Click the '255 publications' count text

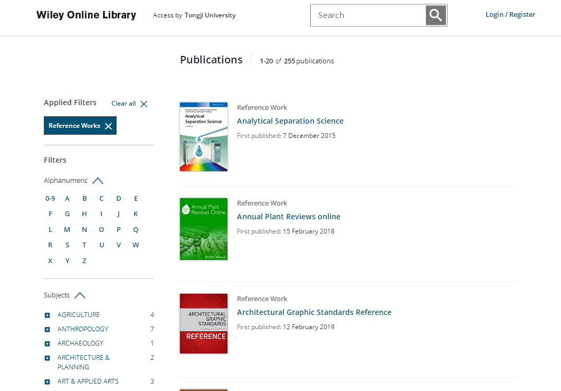[x=309, y=61]
